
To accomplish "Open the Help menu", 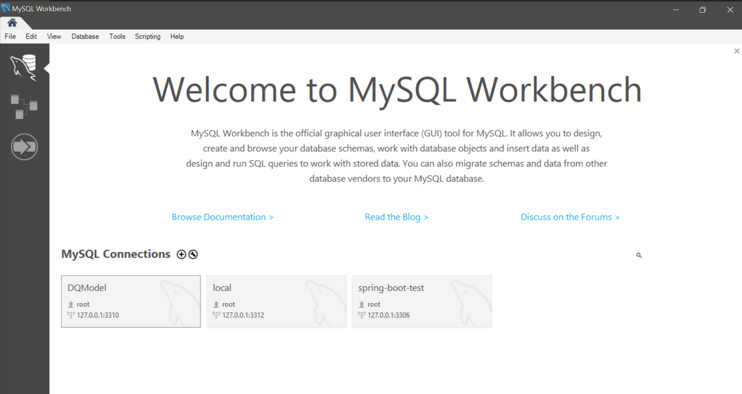I will [x=177, y=36].
